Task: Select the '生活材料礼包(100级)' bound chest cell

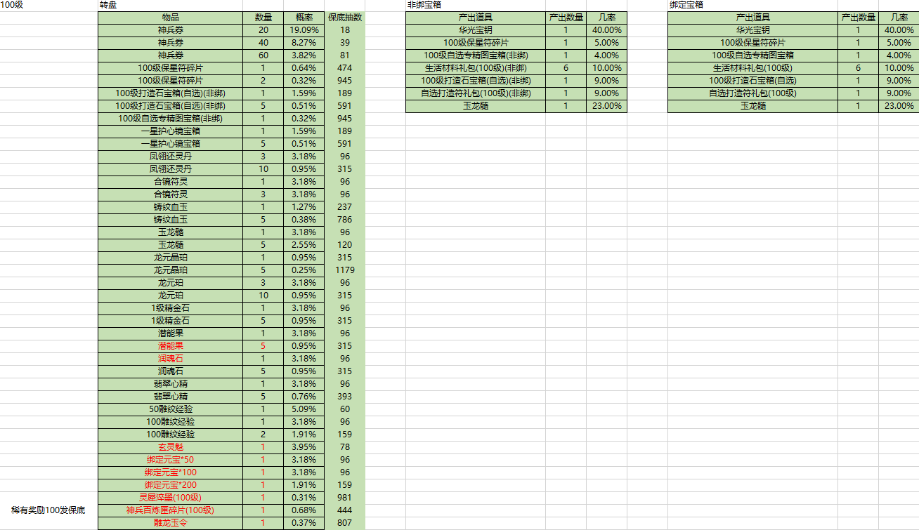Action: click(x=752, y=68)
